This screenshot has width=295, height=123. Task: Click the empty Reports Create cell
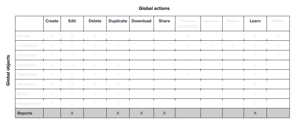(x=52, y=113)
